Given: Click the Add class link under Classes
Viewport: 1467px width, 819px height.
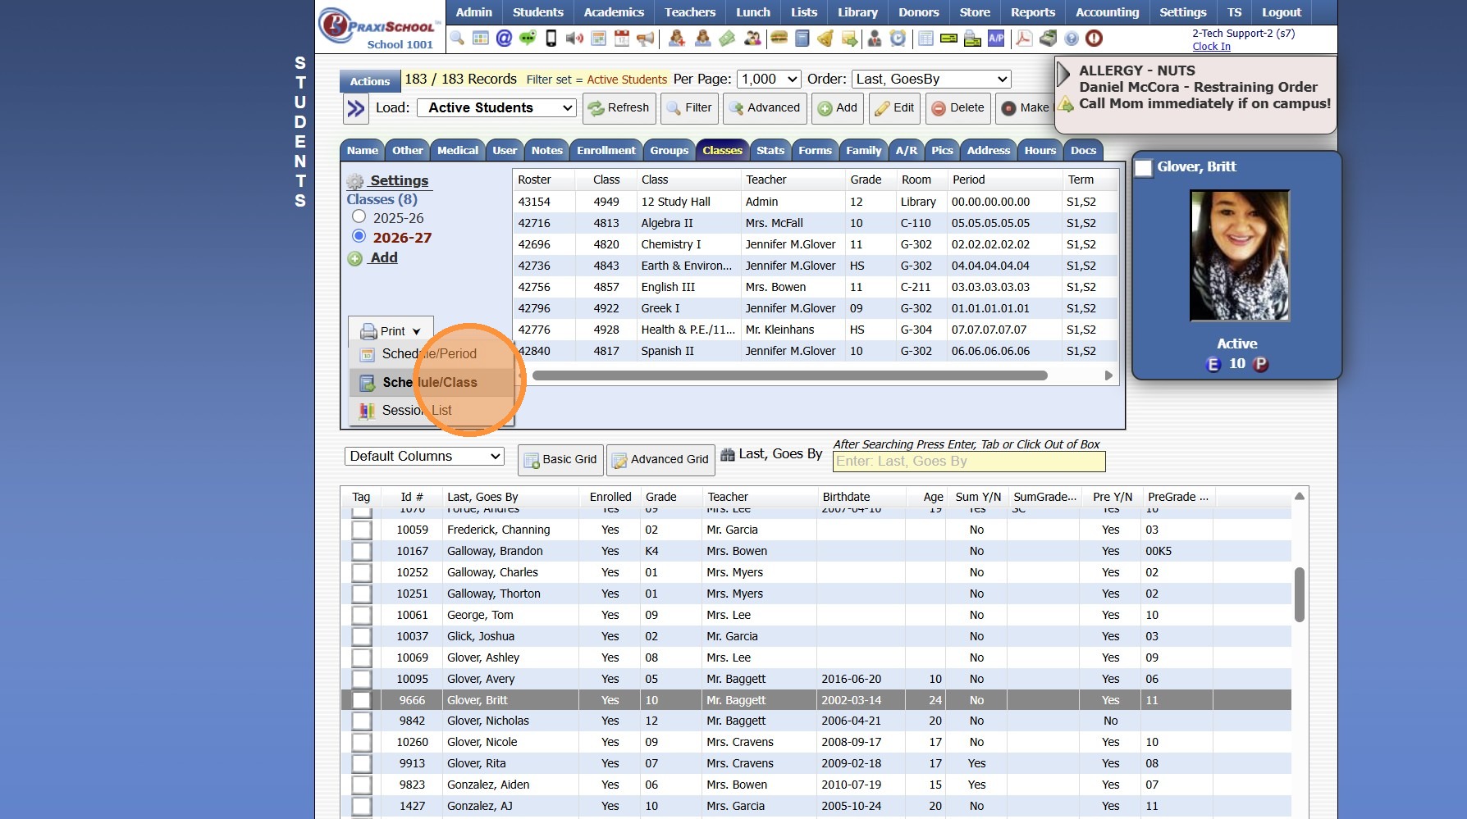Looking at the screenshot, I should [383, 257].
